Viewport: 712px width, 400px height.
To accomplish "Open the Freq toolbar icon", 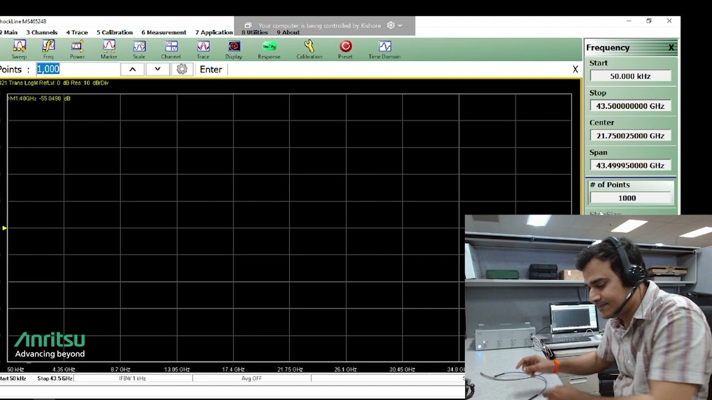I will tap(48, 49).
